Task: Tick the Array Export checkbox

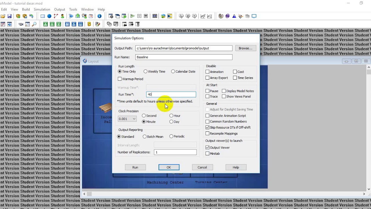Action: tap(208, 78)
